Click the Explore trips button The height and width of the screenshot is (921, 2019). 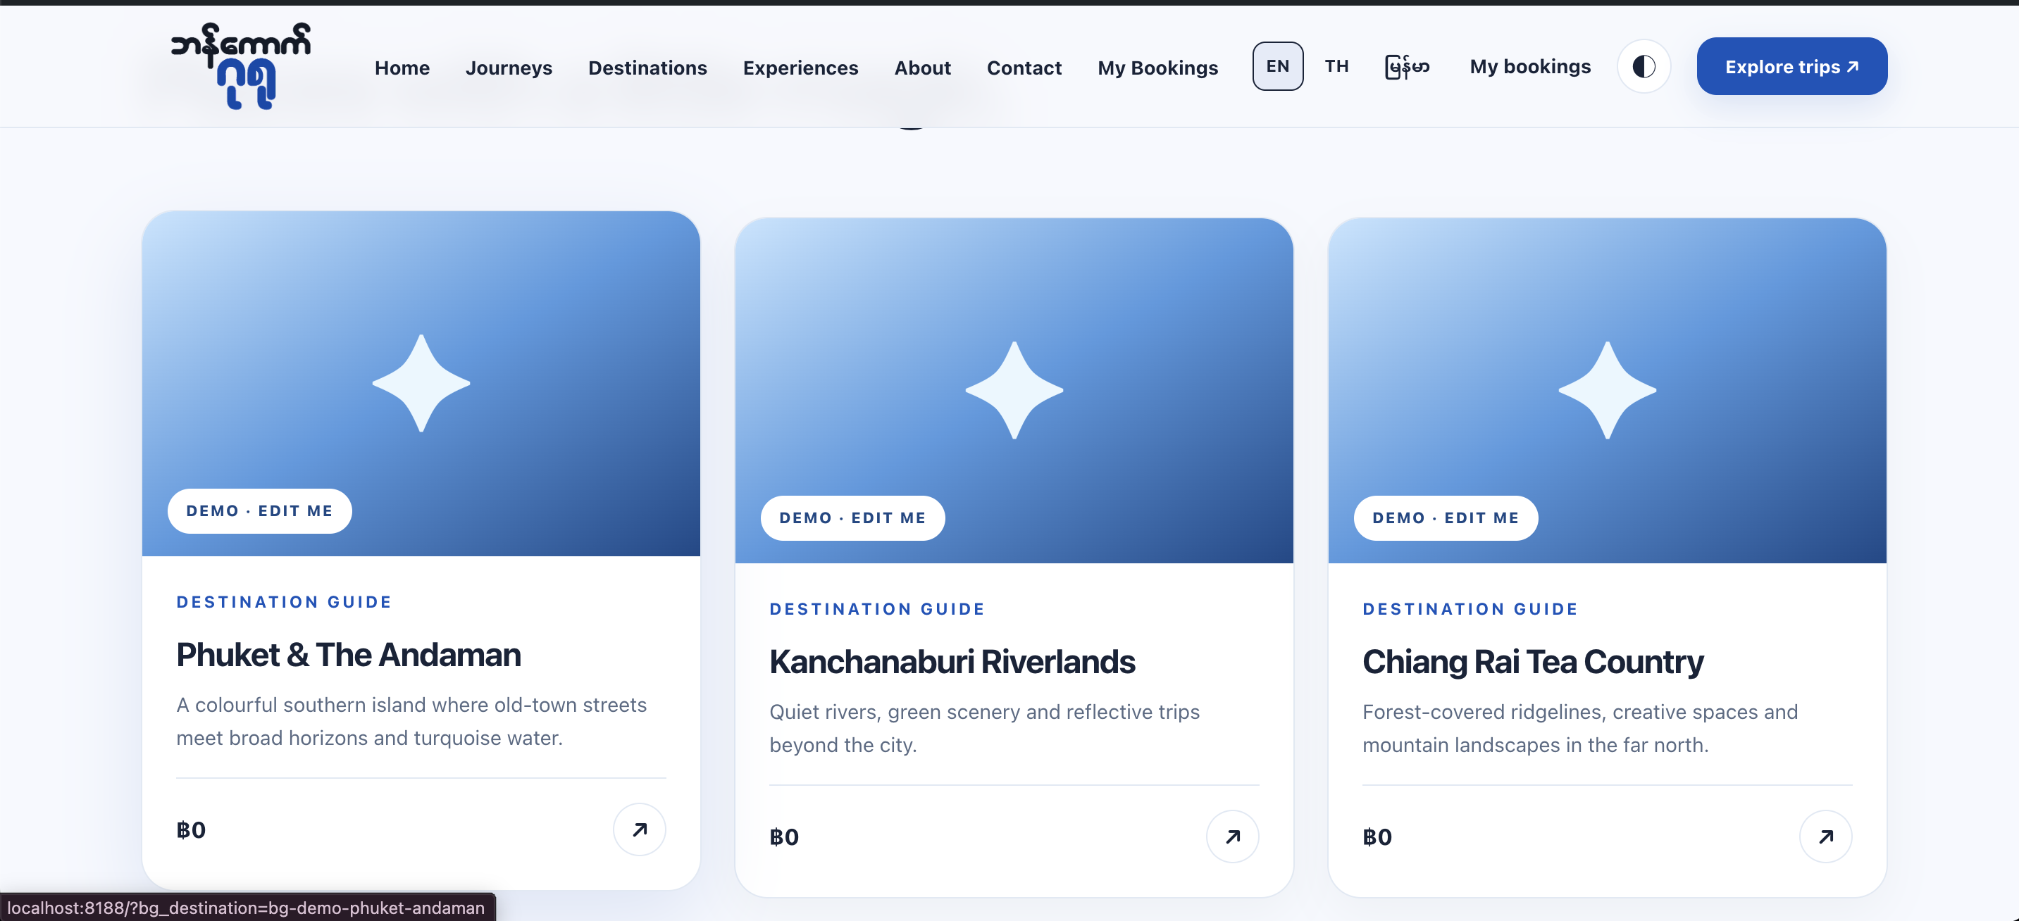point(1791,67)
